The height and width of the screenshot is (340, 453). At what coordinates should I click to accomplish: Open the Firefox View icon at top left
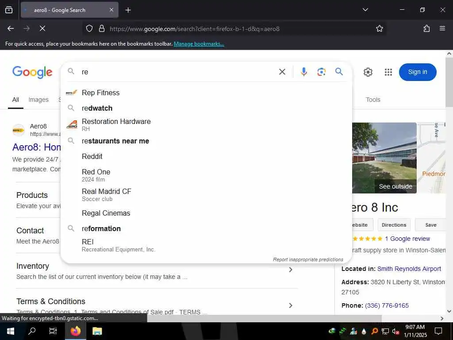(9, 10)
